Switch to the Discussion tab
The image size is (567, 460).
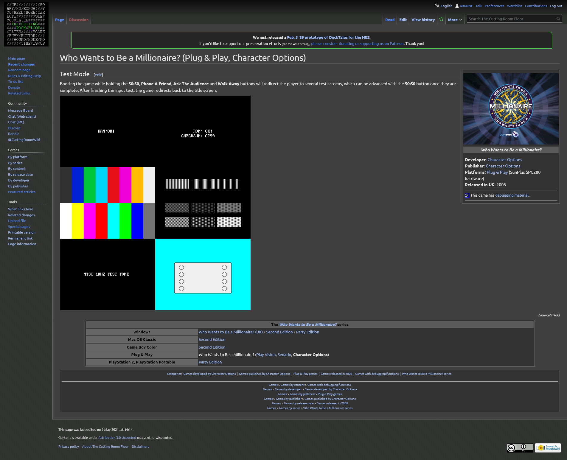(x=79, y=20)
